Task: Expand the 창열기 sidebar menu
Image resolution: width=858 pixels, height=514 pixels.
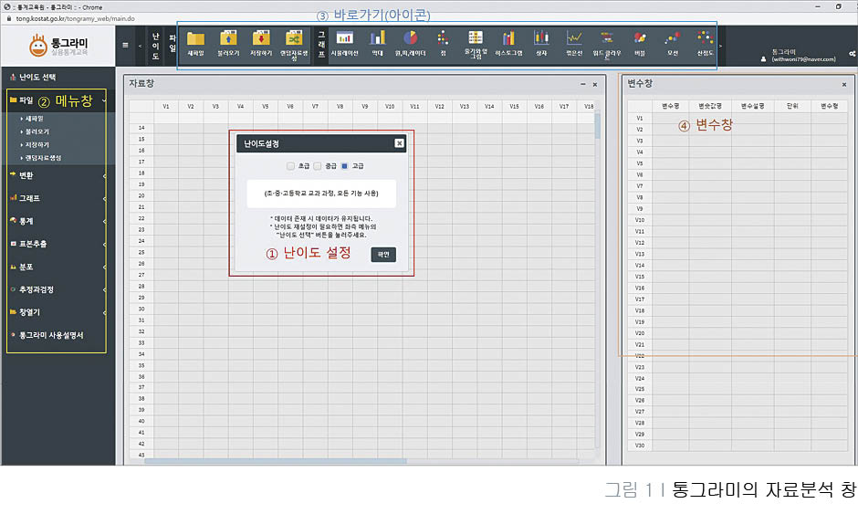Action: point(58,312)
